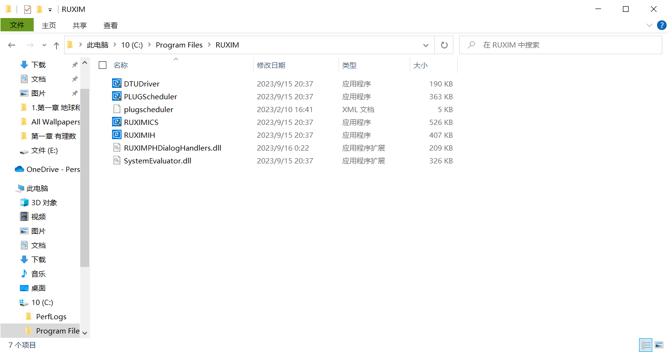The image size is (668, 352).
Task: Open Explorer help with the question mark icon
Action: click(661, 25)
